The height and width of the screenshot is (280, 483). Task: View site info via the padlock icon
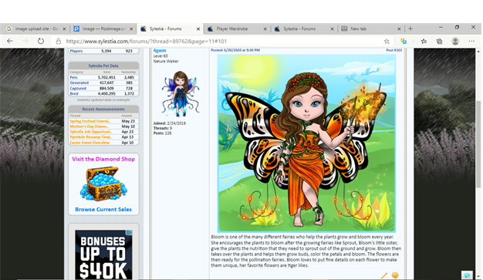tap(58, 41)
